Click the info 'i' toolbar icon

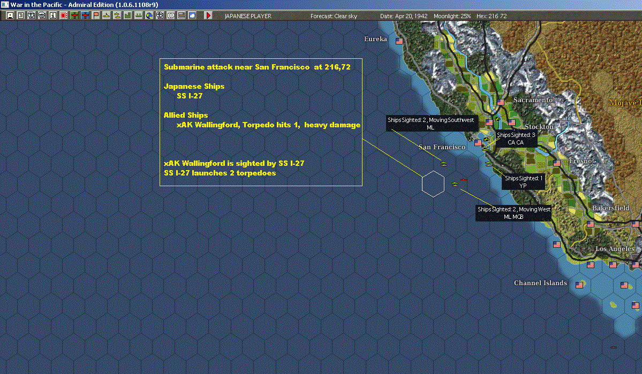[53, 16]
